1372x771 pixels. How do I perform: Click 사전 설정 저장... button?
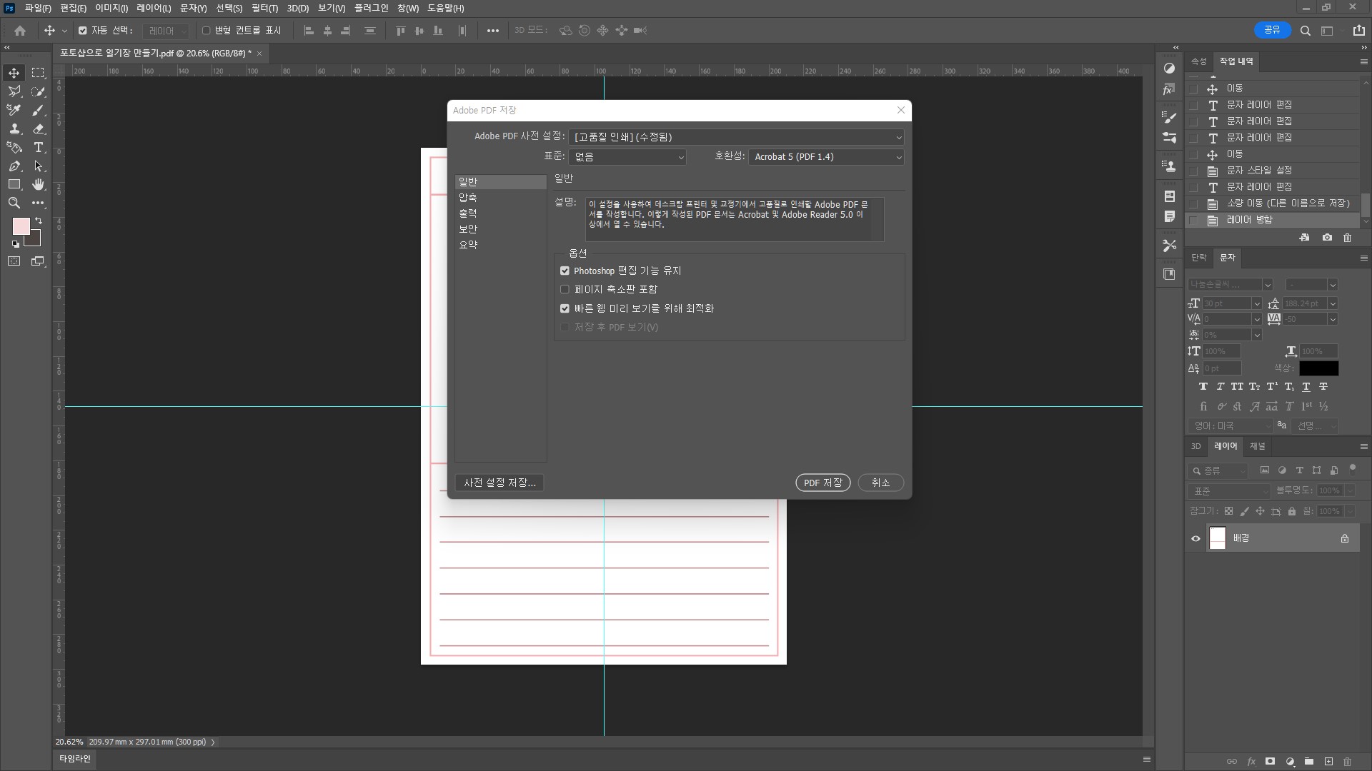(499, 483)
